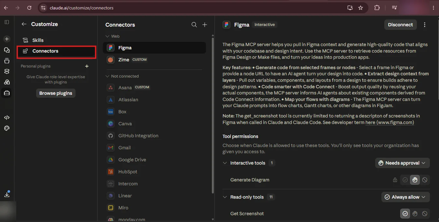Screen dimensions: 439x222
Task: Open the Always allow dropdown
Action: coord(405,197)
